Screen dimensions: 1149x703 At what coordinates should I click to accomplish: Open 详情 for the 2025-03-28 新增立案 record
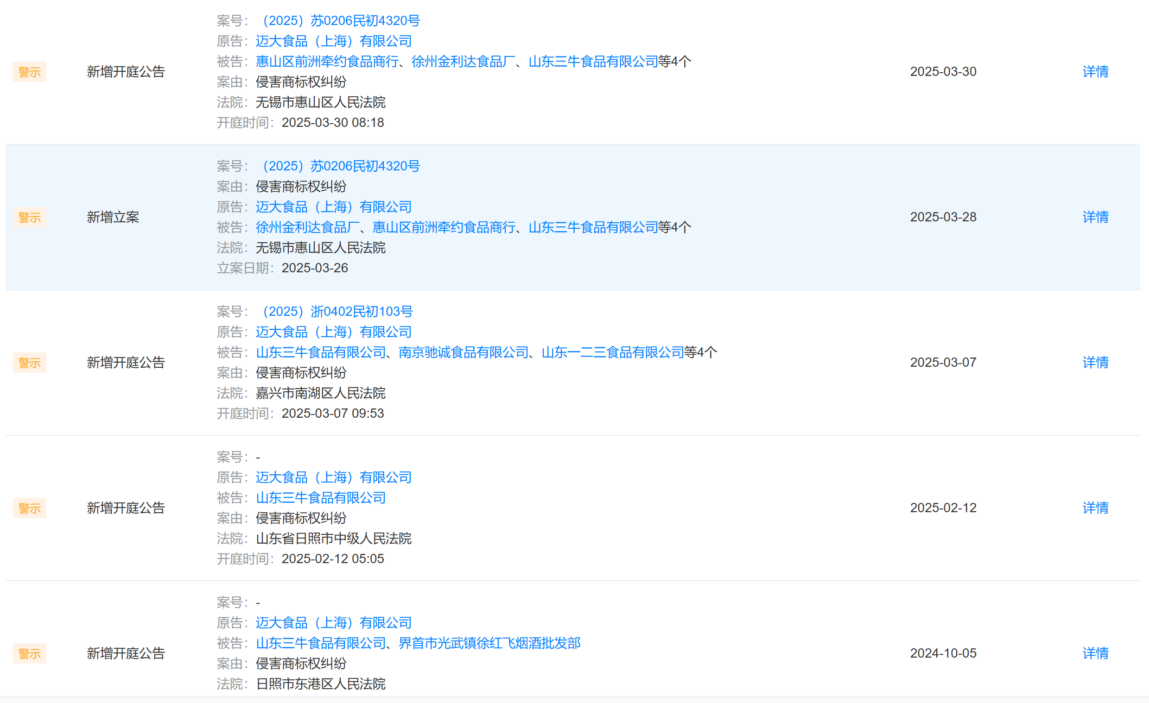pyautogui.click(x=1095, y=217)
